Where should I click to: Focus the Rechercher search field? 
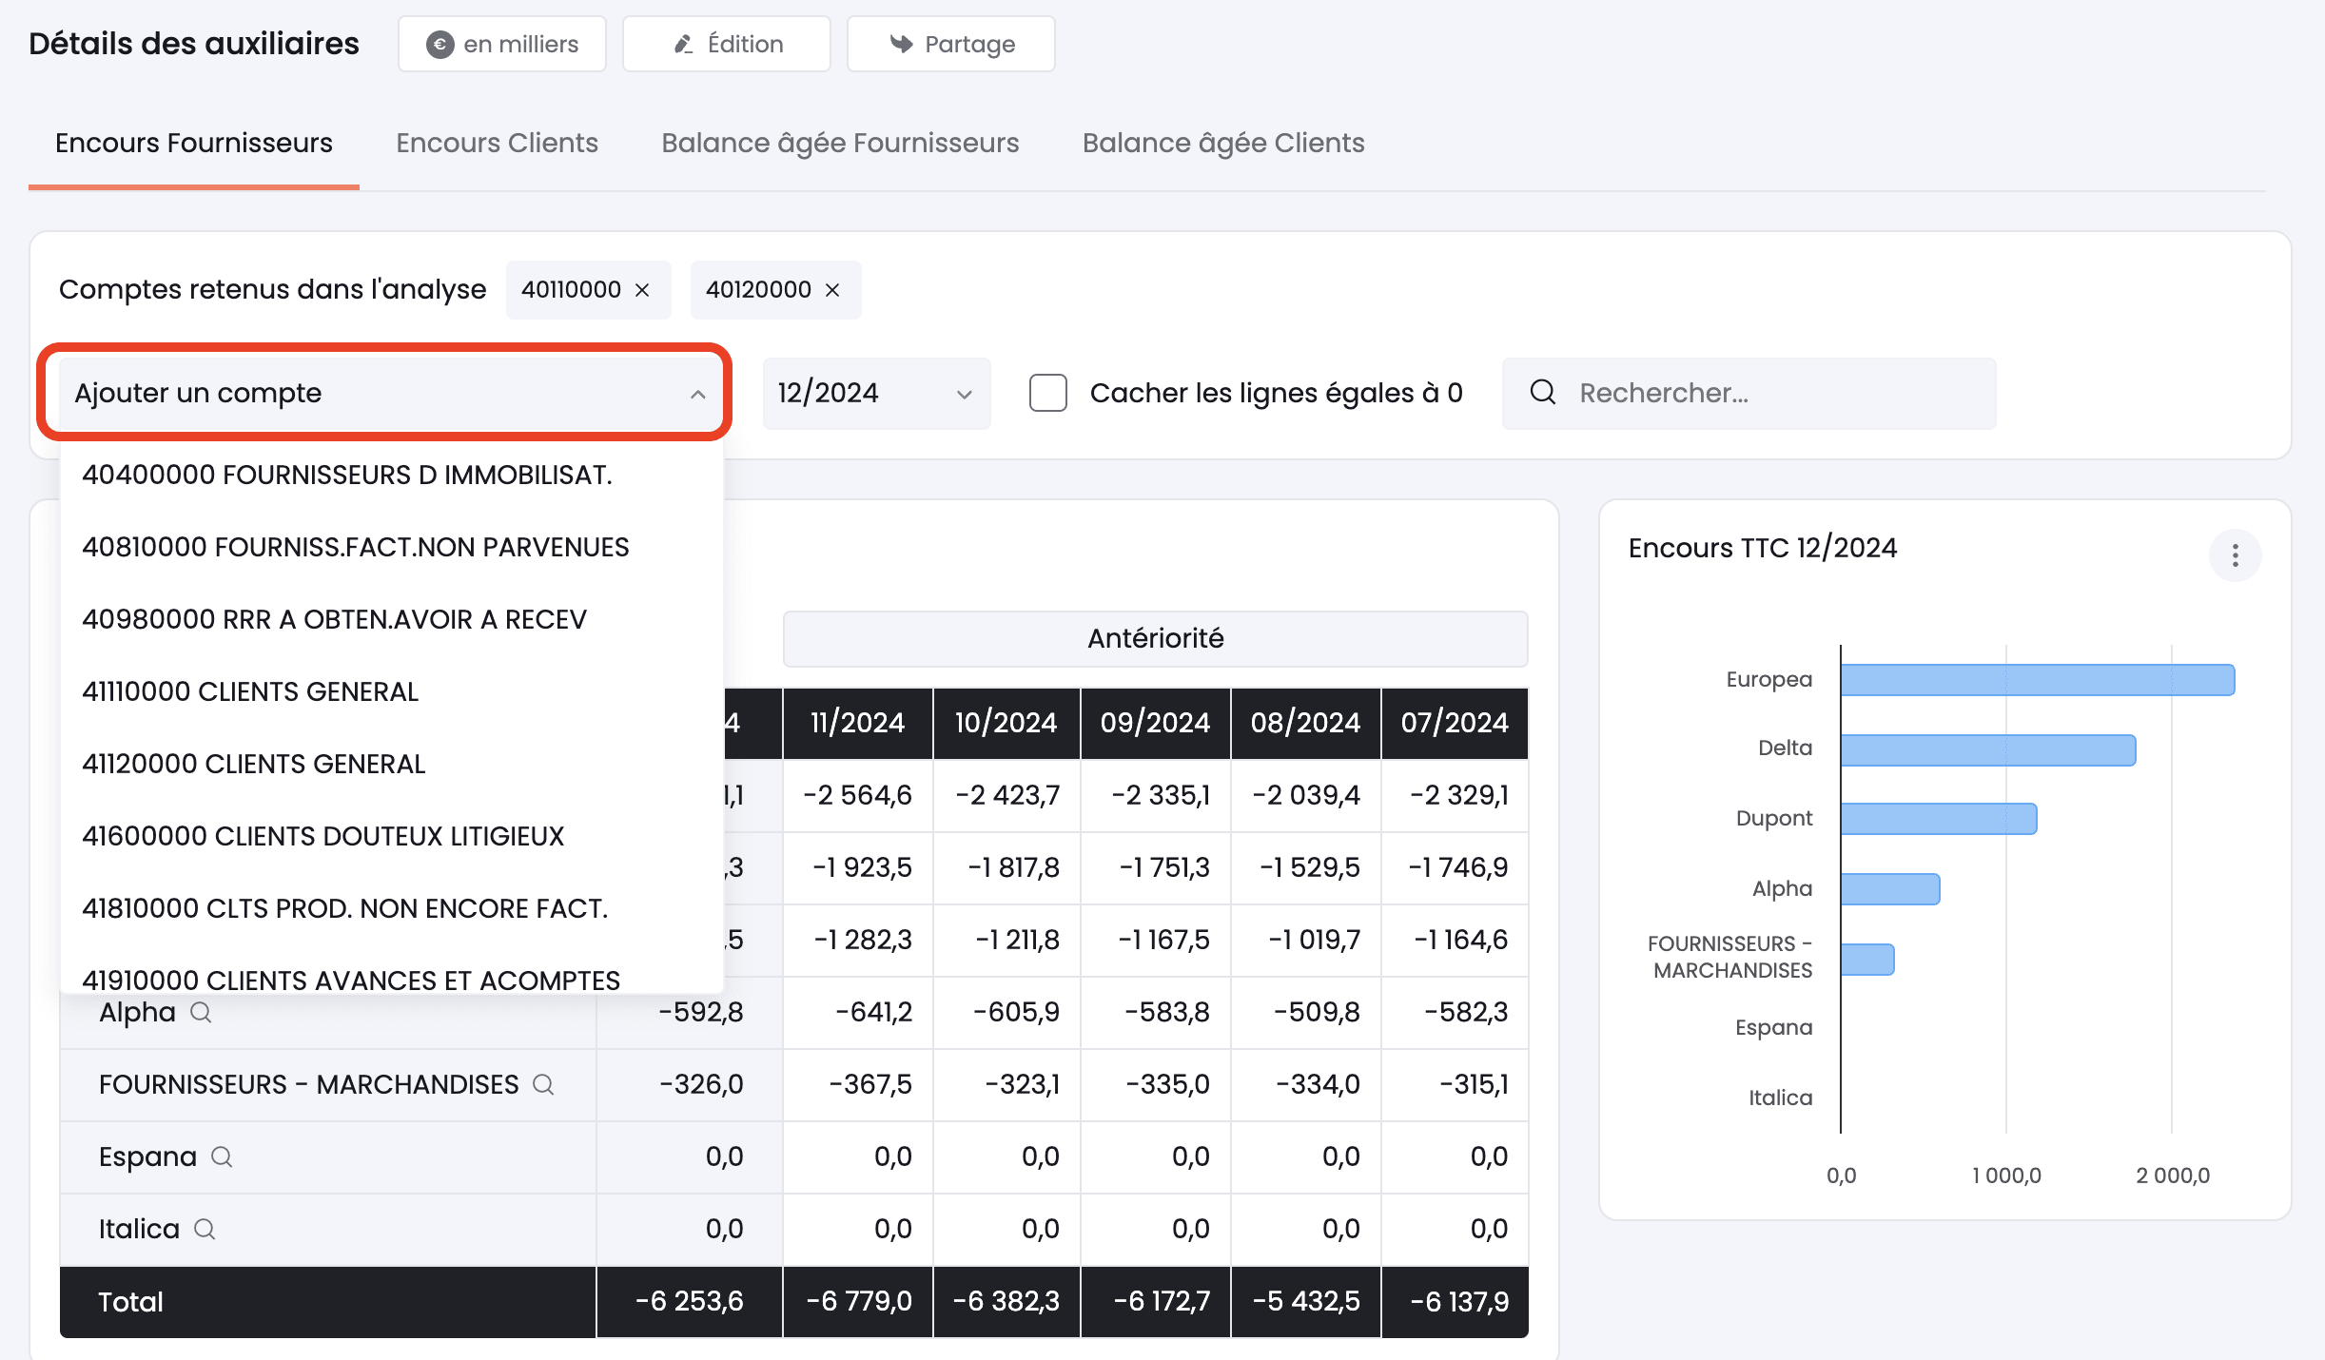(1749, 393)
